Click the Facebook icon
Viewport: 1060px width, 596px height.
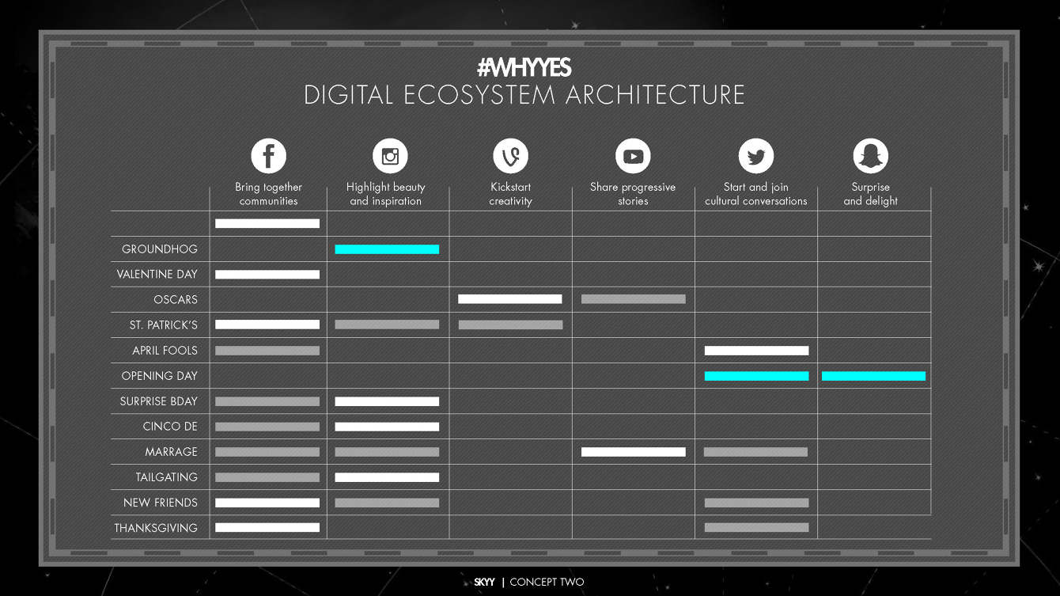coord(268,156)
